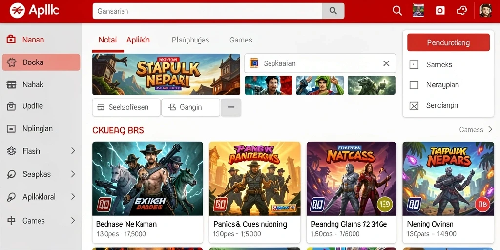Enable the Neraypian checkbox
The width and height of the screenshot is (500, 250).
(414, 85)
